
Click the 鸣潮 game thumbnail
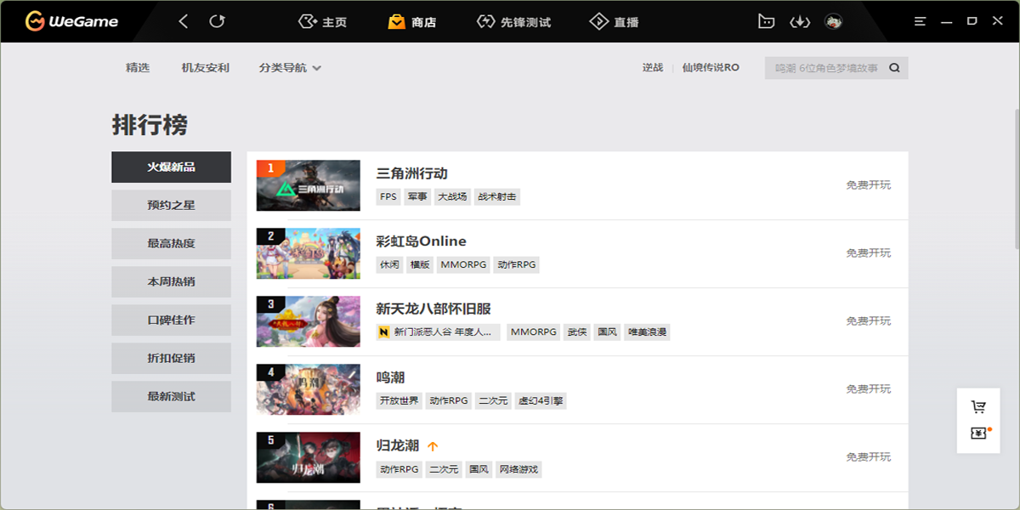point(308,389)
